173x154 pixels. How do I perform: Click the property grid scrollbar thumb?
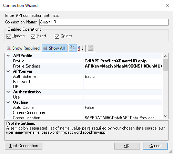pyautogui.click(x=165, y=65)
